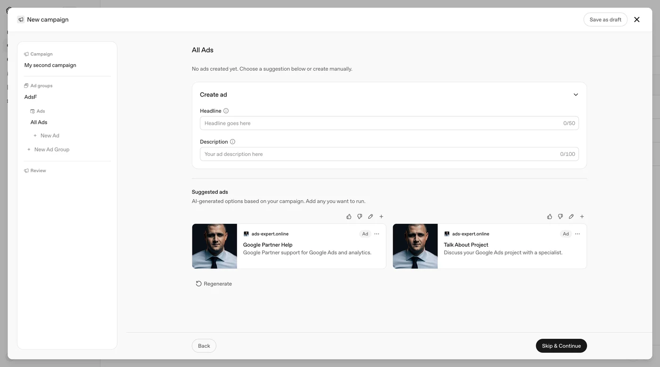Like the Talk About Project suggested ad

(x=550, y=217)
